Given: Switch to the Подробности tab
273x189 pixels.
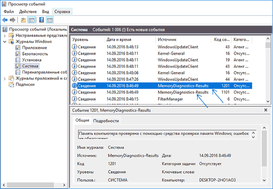Looking at the screenshot, I should 106,121.
